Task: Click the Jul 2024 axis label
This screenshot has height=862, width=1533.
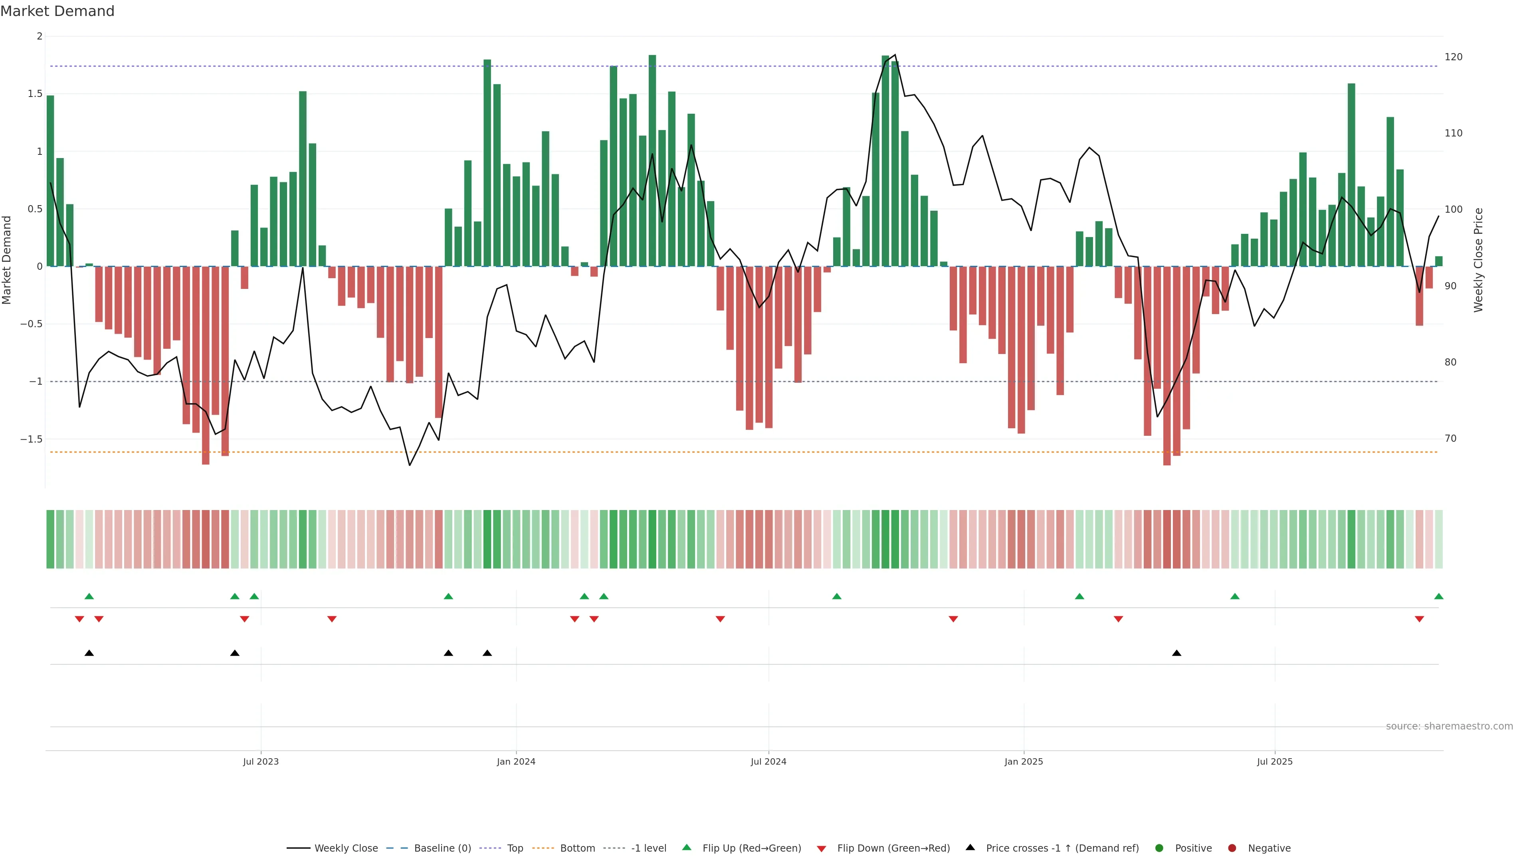Action: click(768, 761)
